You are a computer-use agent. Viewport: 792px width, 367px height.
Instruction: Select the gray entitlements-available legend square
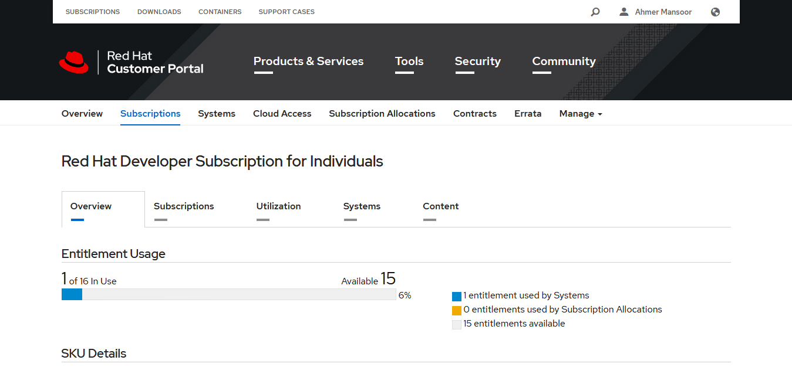click(457, 324)
